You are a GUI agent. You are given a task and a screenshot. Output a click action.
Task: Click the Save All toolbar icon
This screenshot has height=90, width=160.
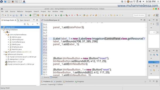[17, 15]
